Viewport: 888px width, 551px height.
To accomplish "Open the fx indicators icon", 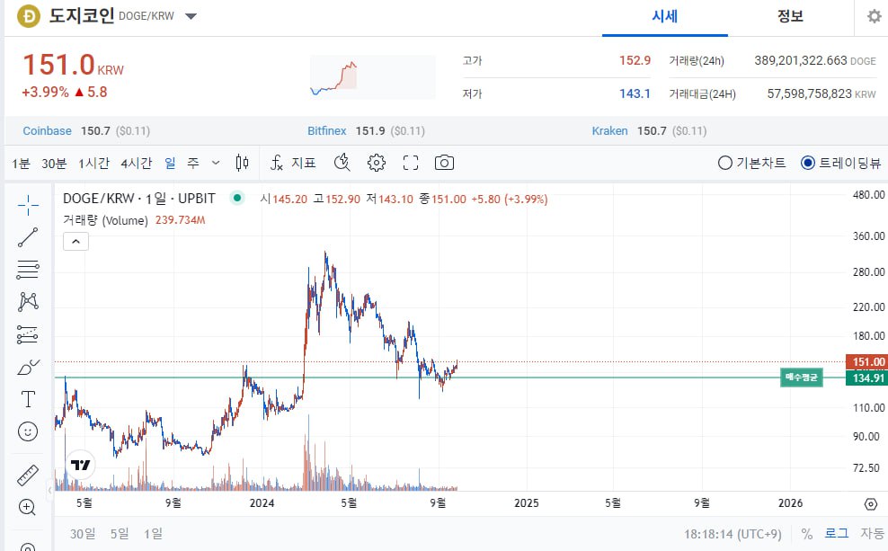I will pos(276,163).
